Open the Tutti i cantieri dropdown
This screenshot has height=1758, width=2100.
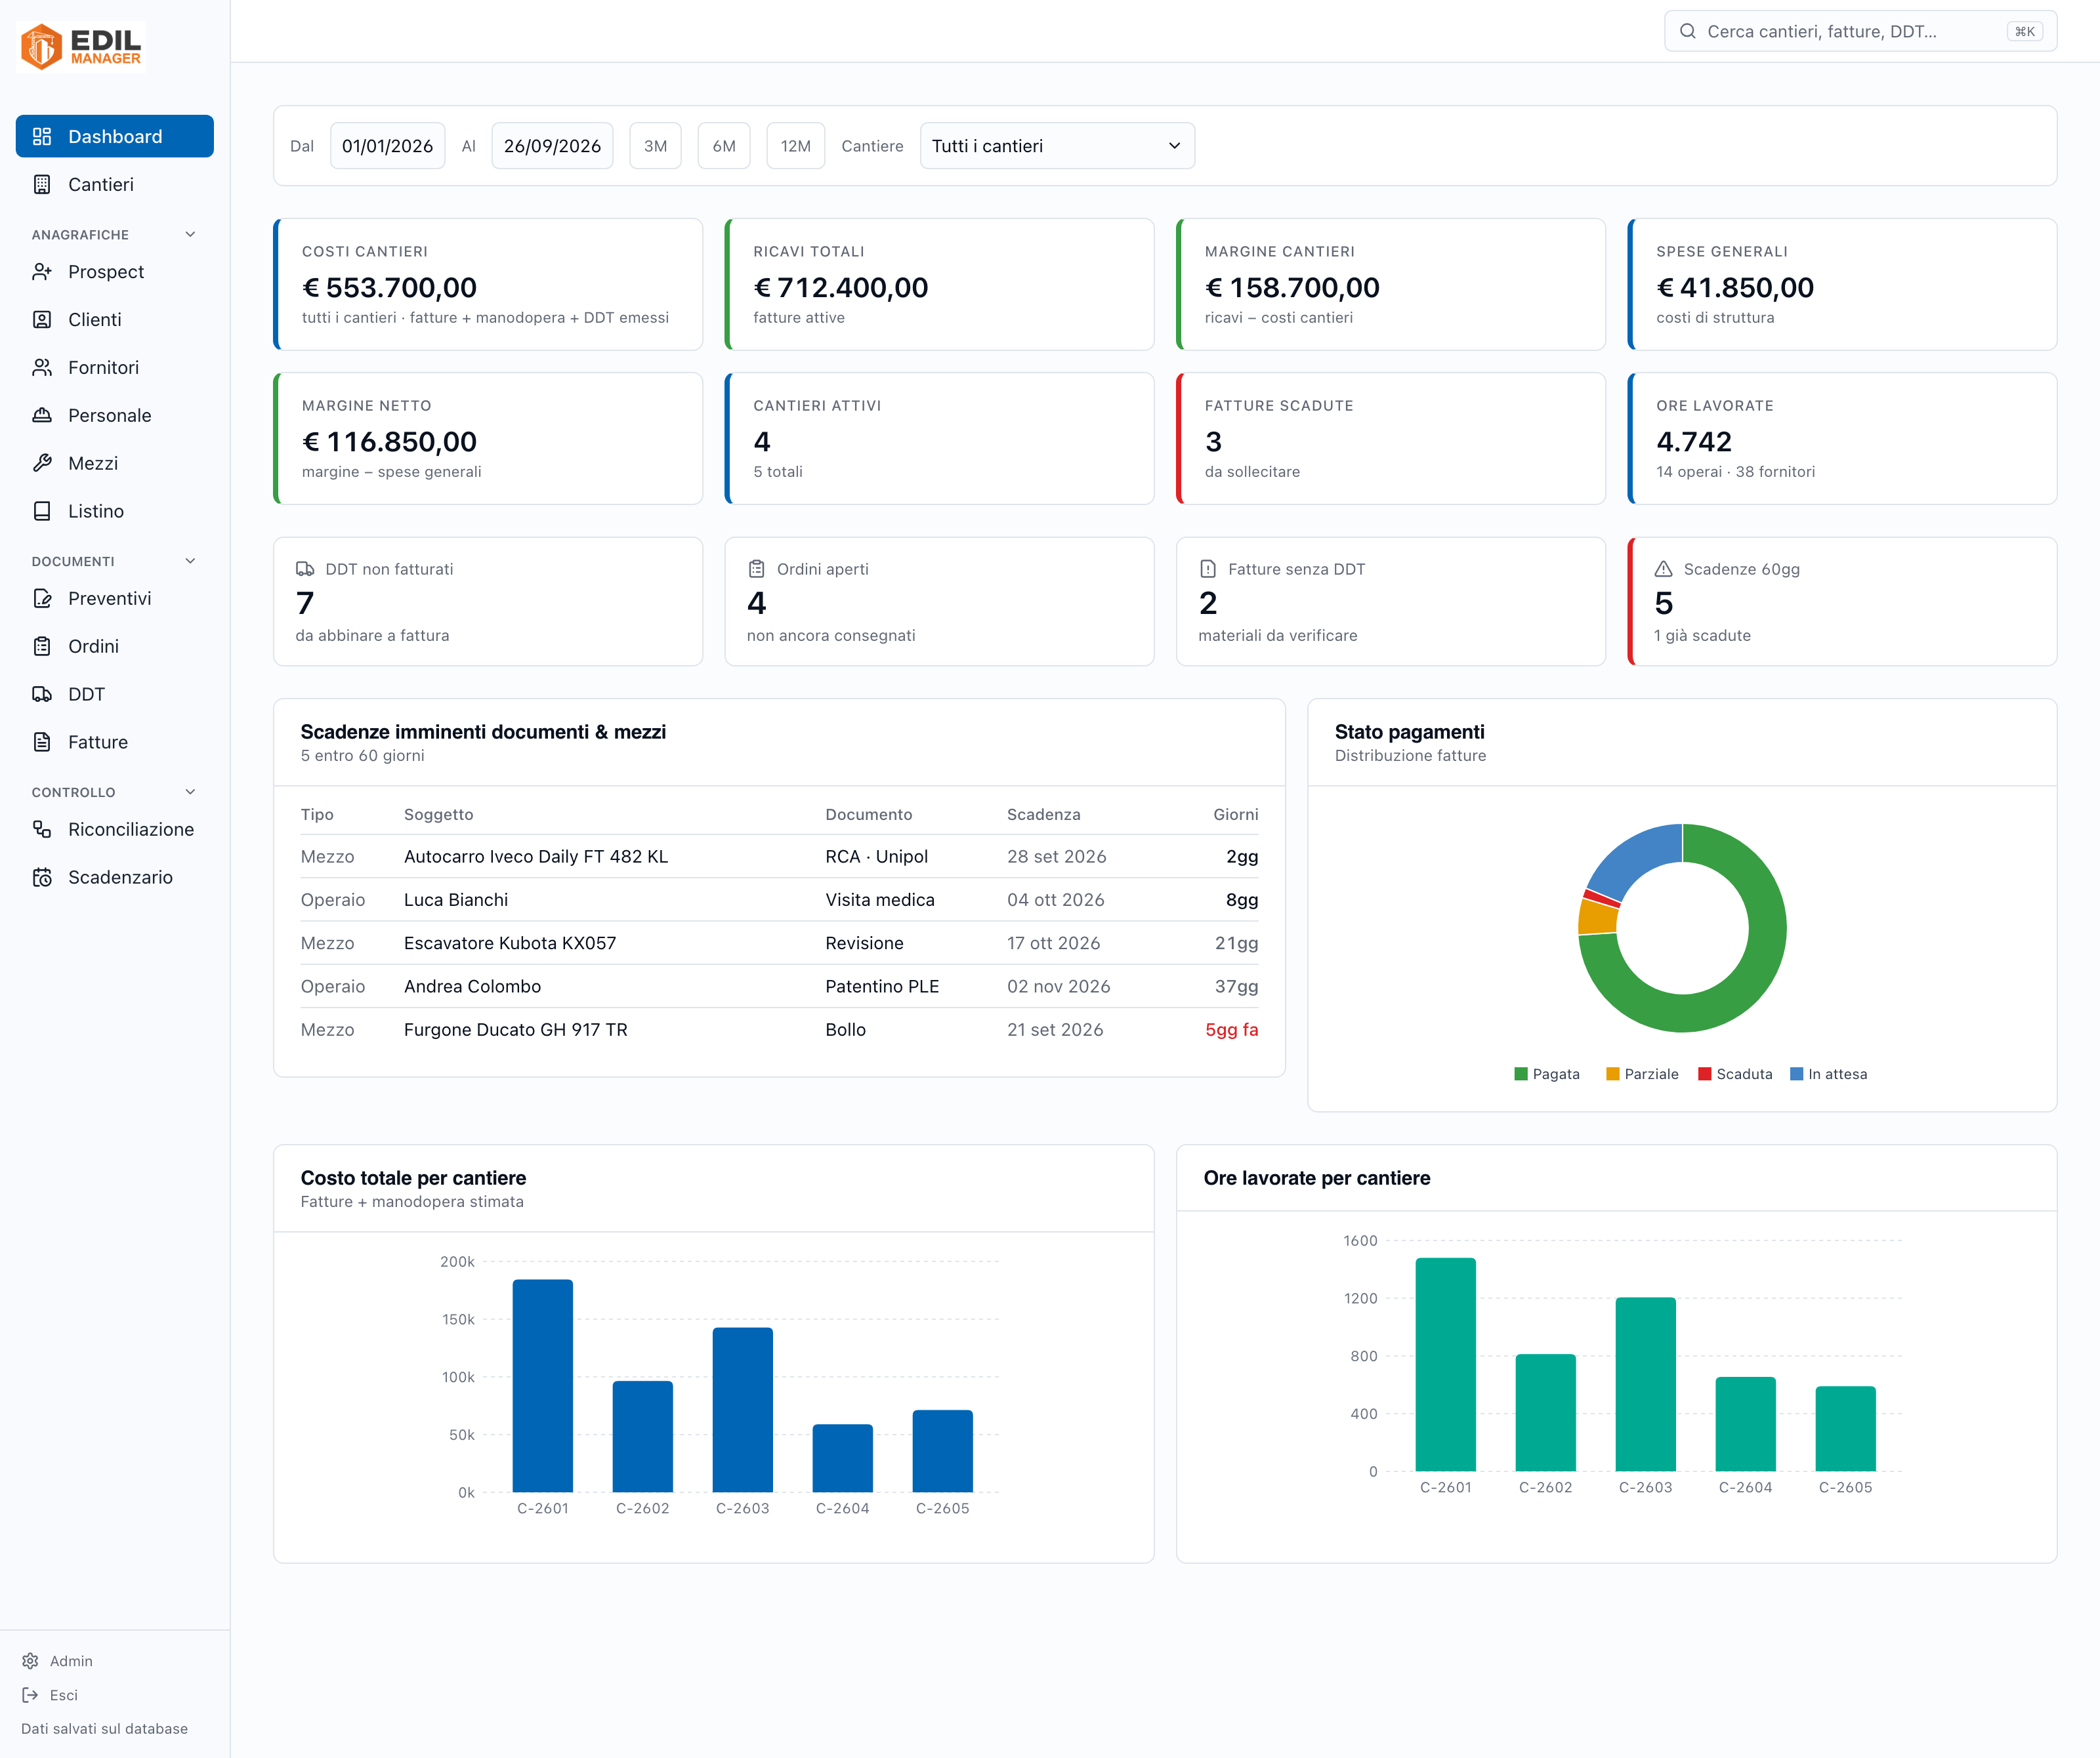pos(1057,146)
